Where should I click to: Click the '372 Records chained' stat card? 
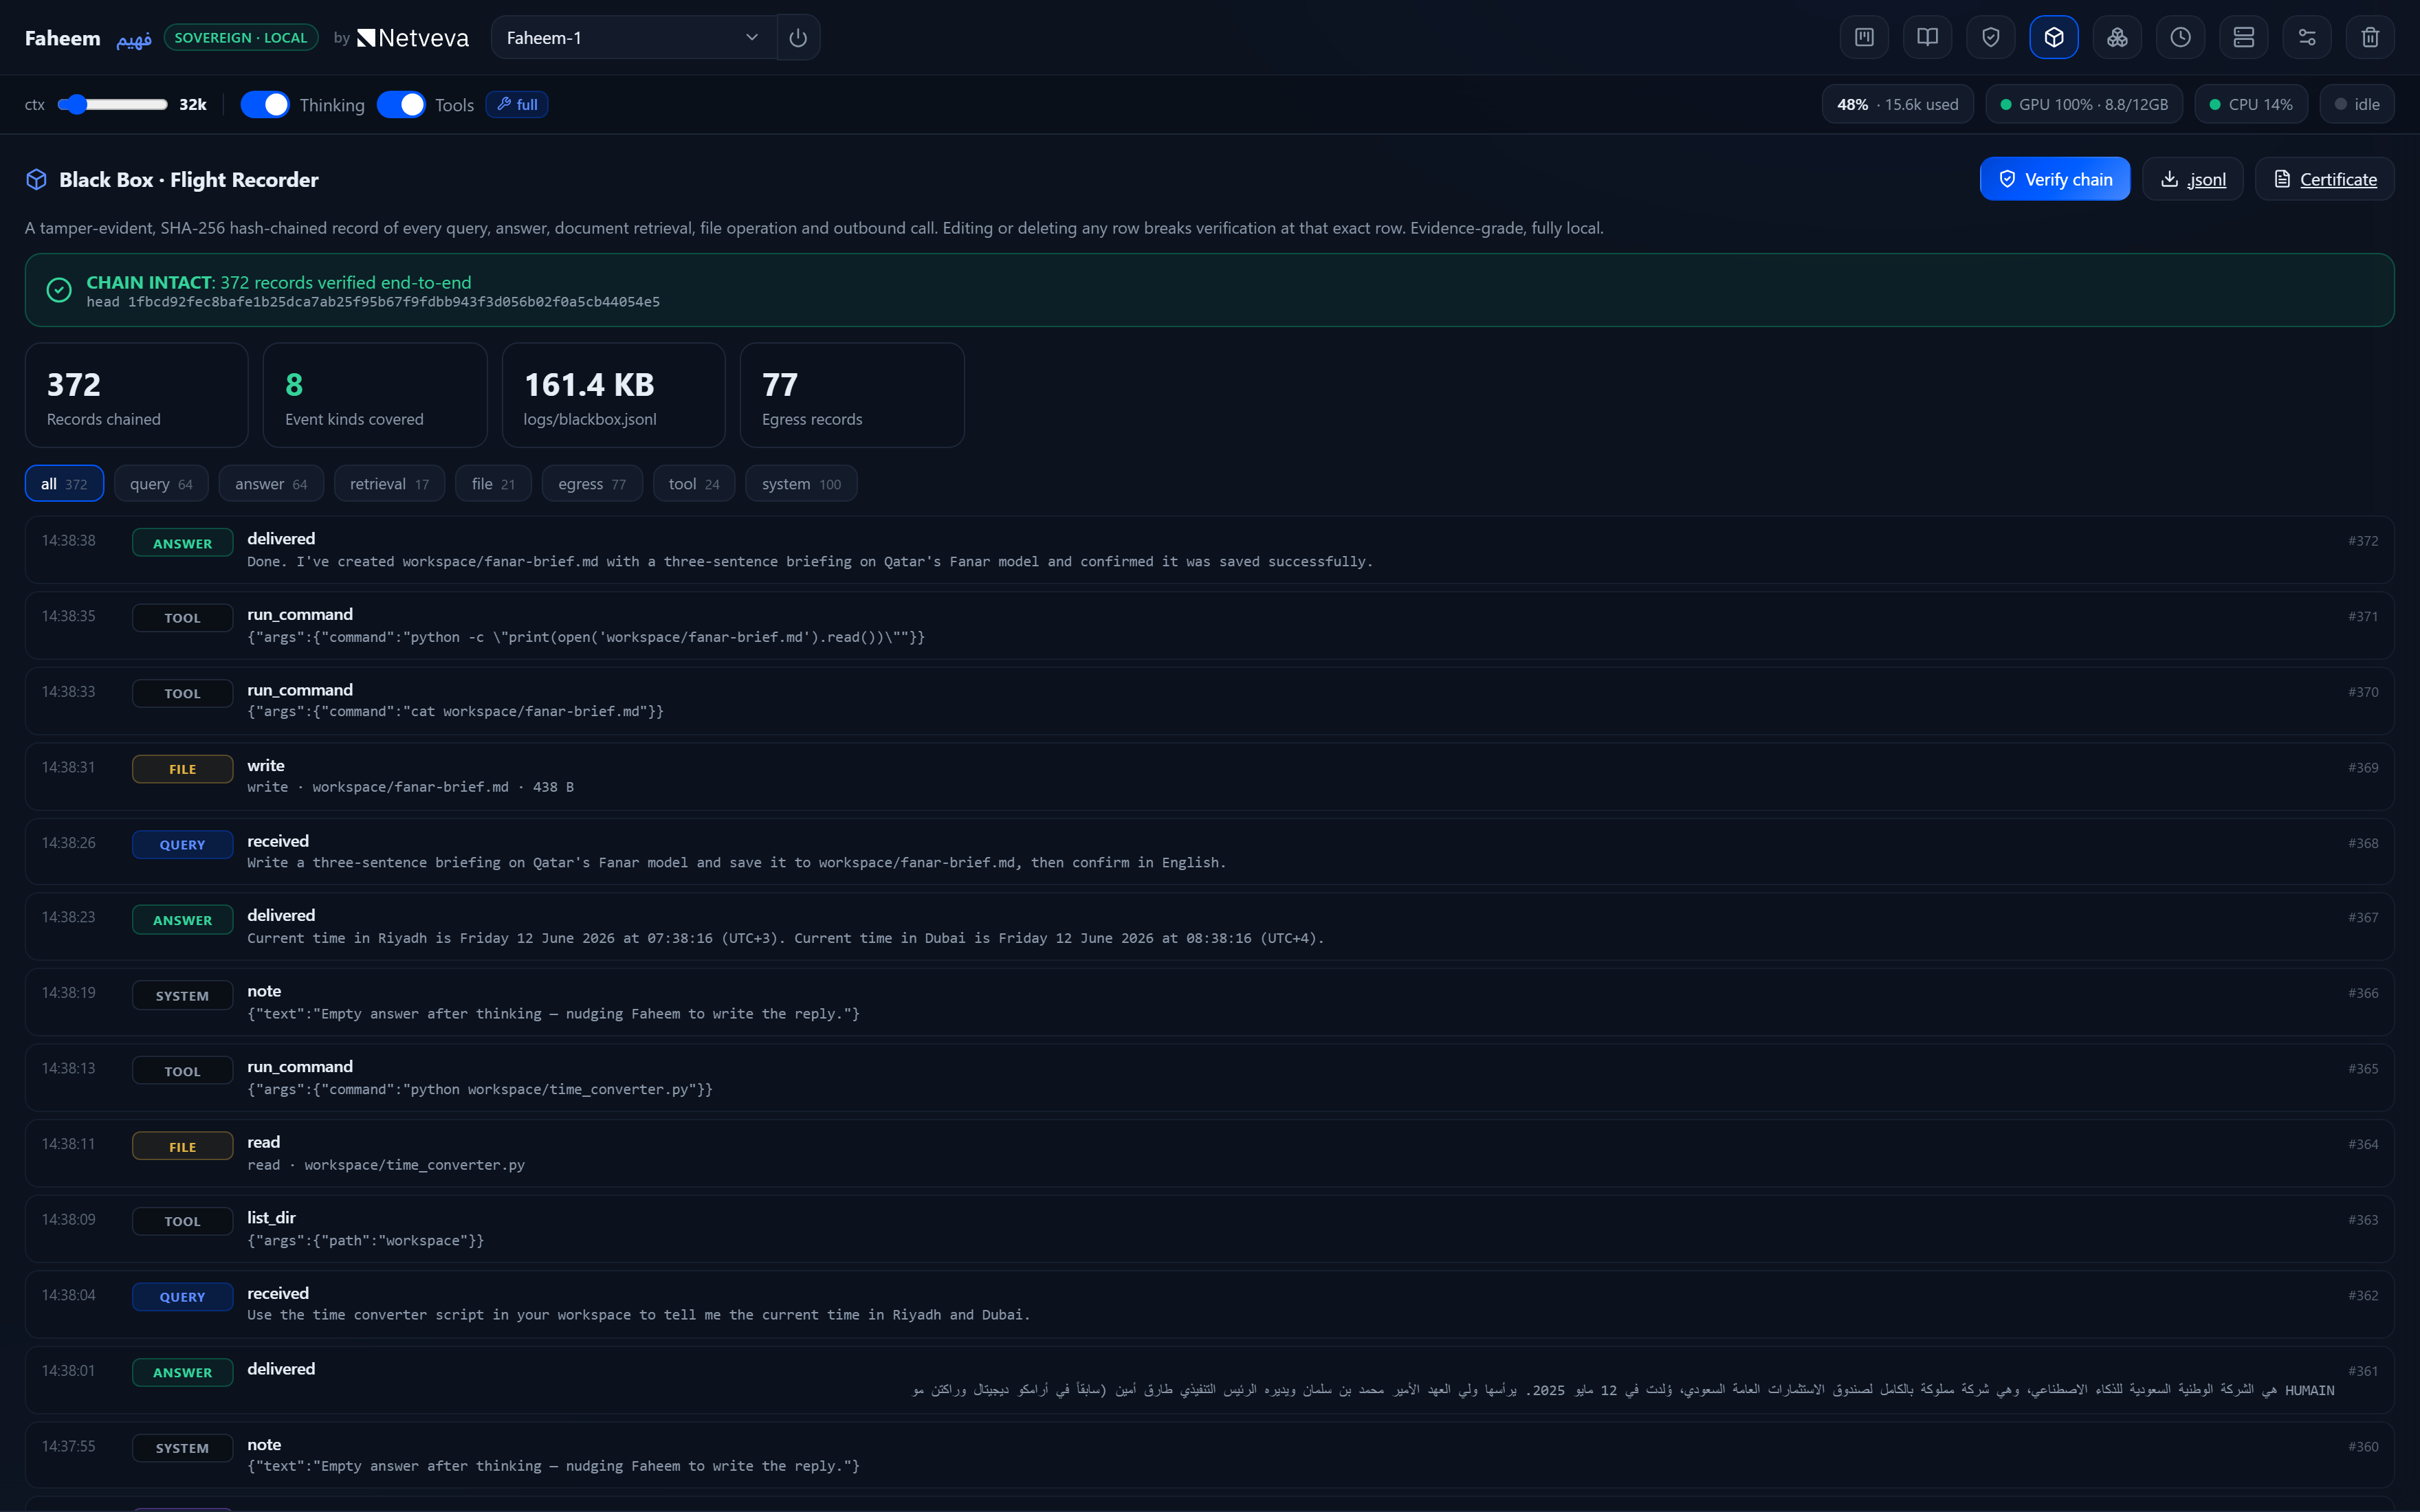coord(136,395)
